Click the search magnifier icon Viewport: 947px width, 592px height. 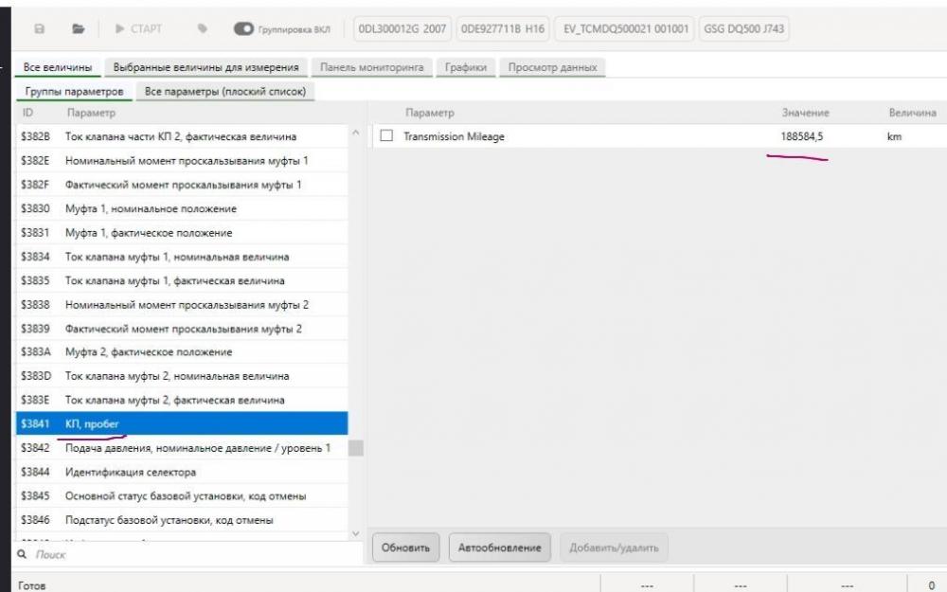[x=22, y=554]
